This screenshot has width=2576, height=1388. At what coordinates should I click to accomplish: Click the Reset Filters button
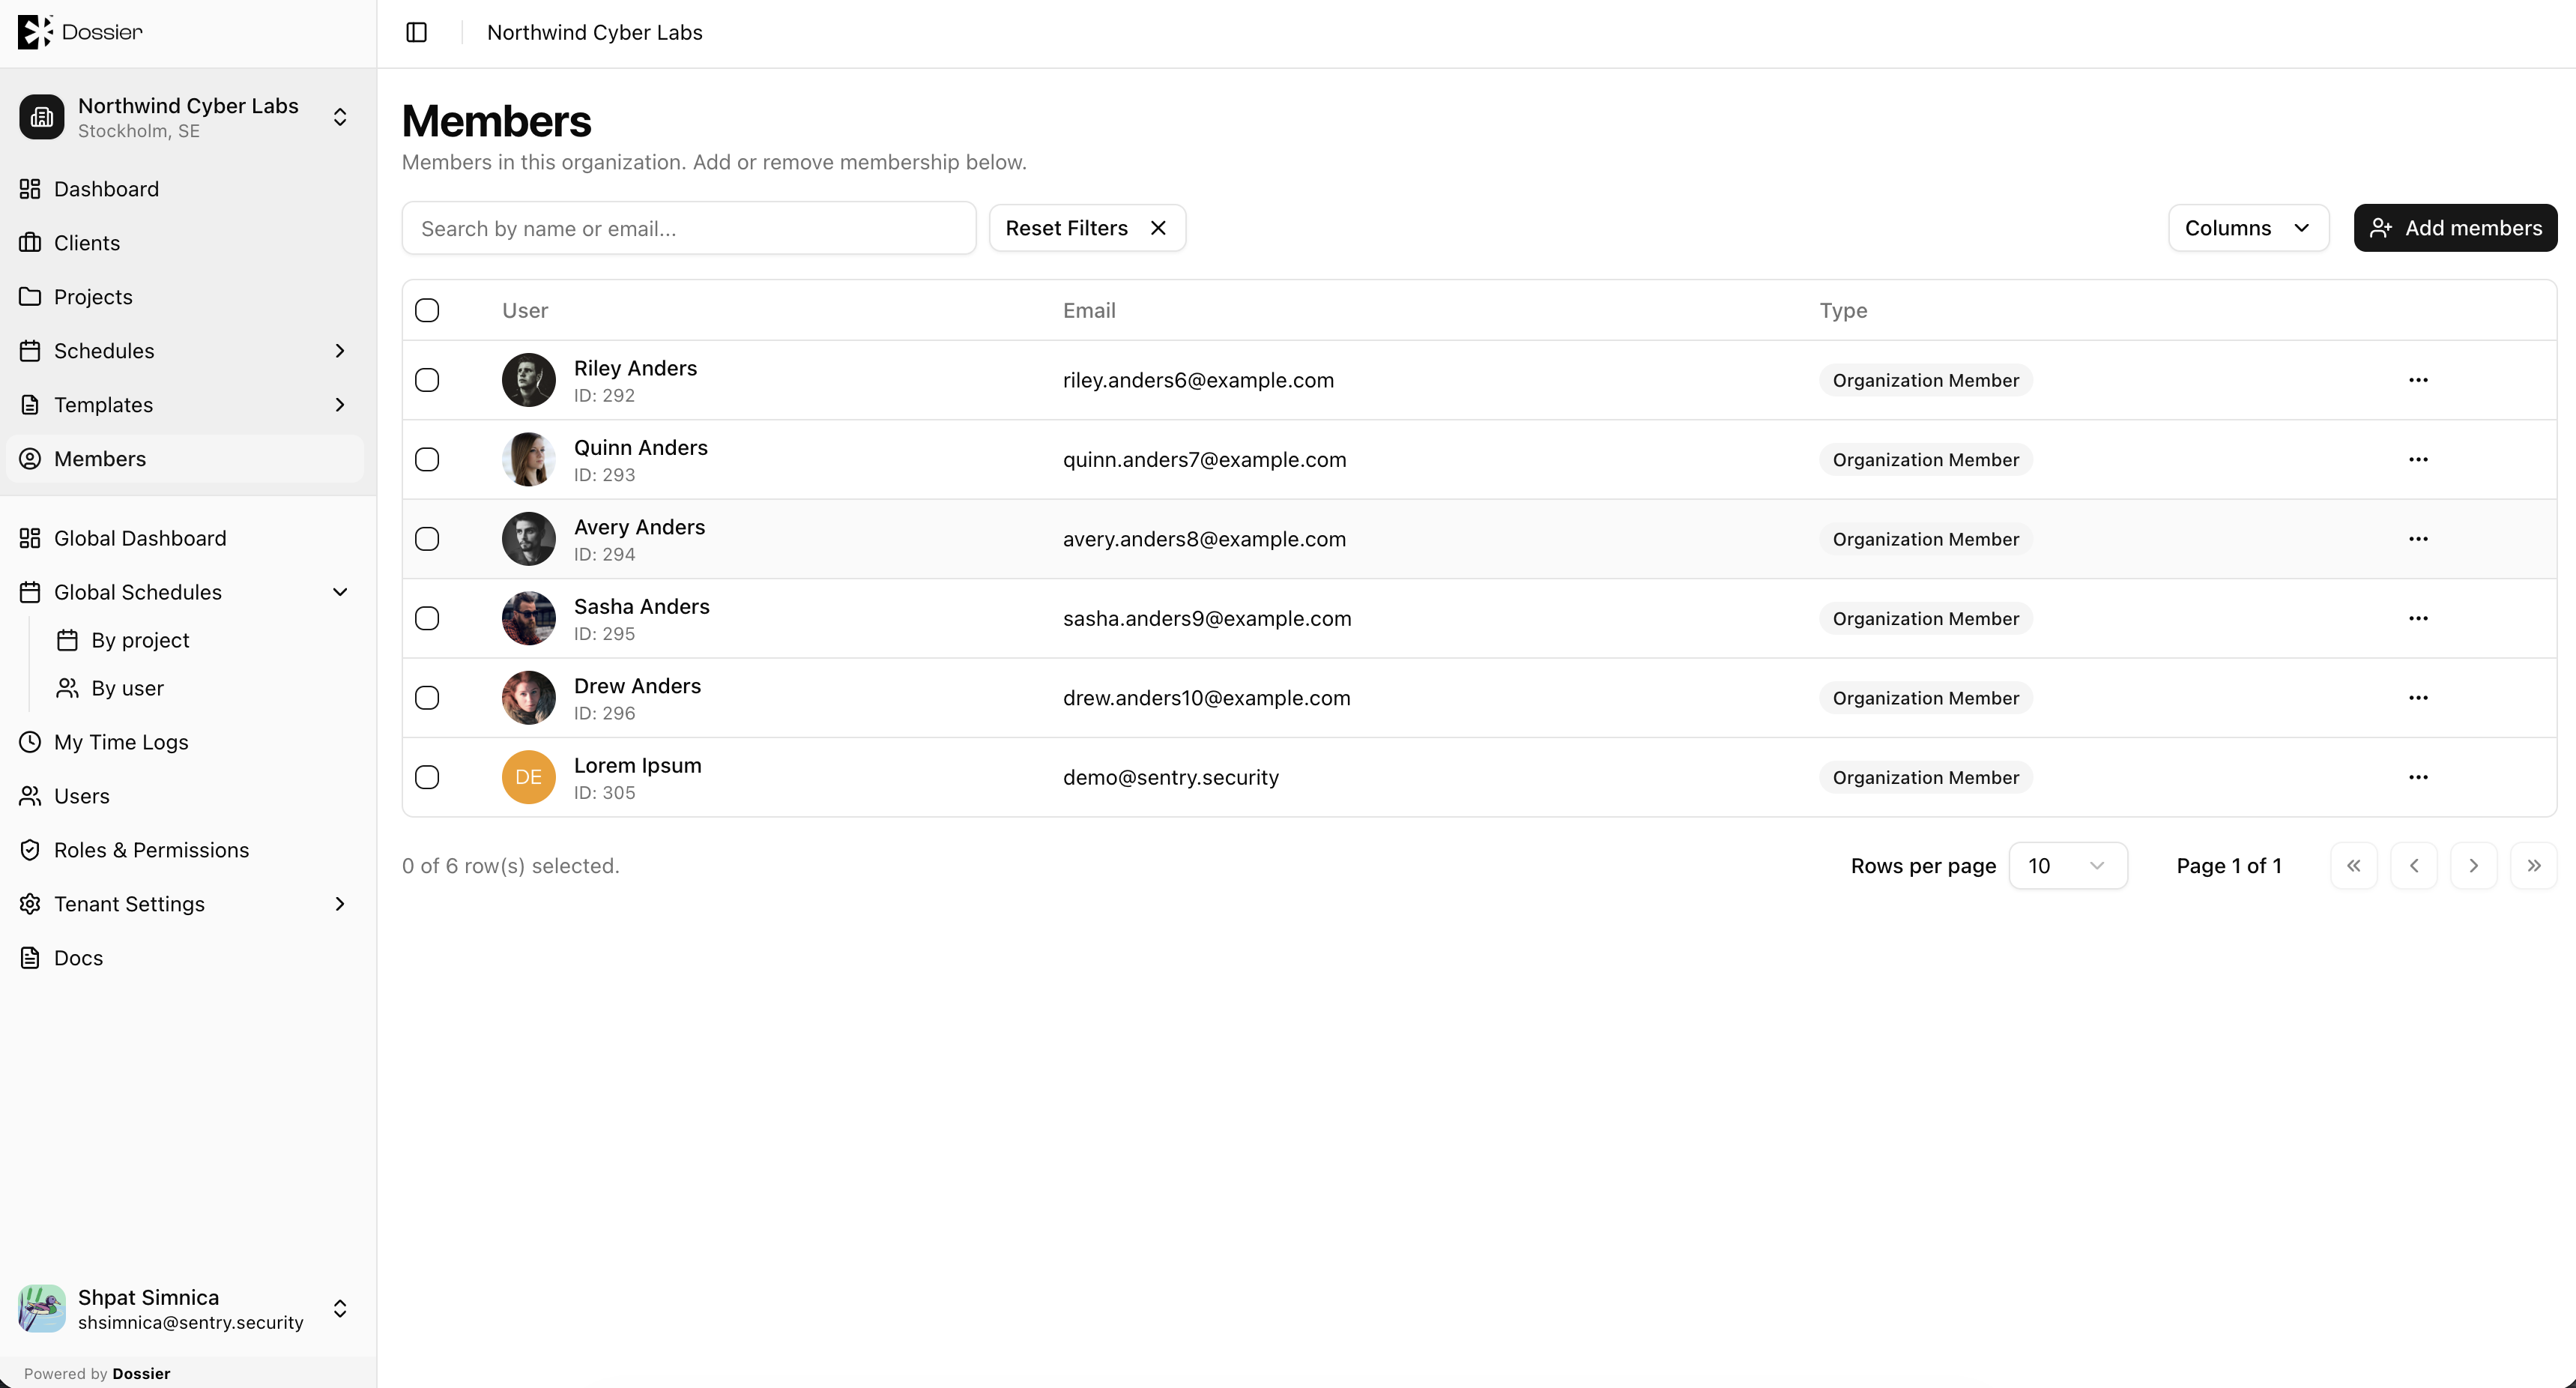pos(1087,228)
